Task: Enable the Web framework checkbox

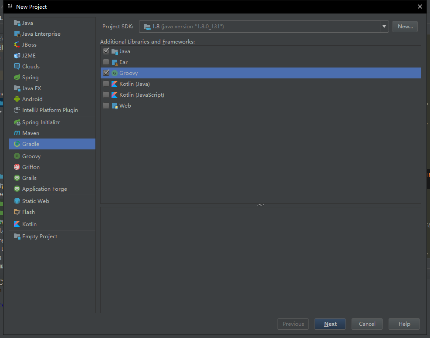Action: 106,105
